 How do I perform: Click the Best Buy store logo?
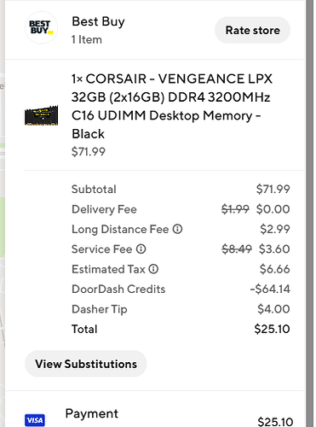coord(41,27)
